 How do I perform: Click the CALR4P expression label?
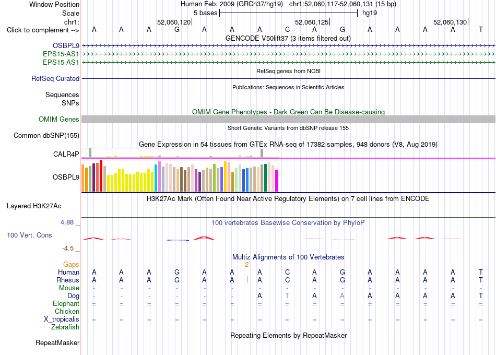point(66,154)
